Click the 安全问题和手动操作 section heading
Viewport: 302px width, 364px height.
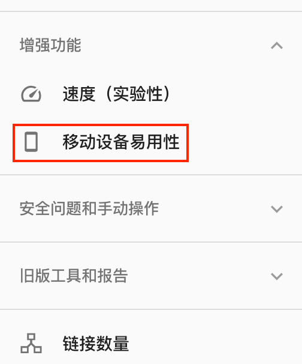[89, 208]
